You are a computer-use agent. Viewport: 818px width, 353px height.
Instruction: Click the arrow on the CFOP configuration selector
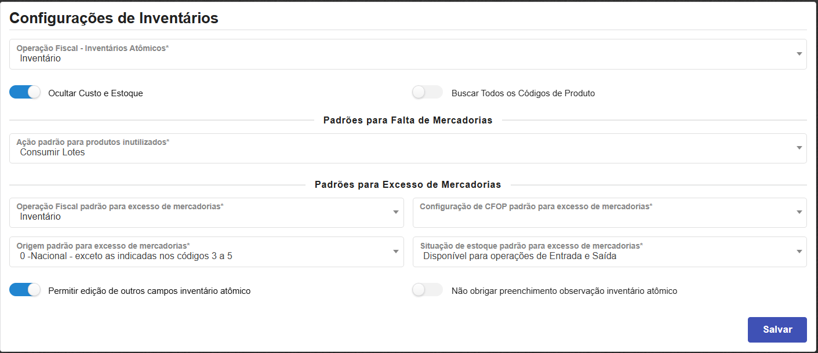point(798,212)
